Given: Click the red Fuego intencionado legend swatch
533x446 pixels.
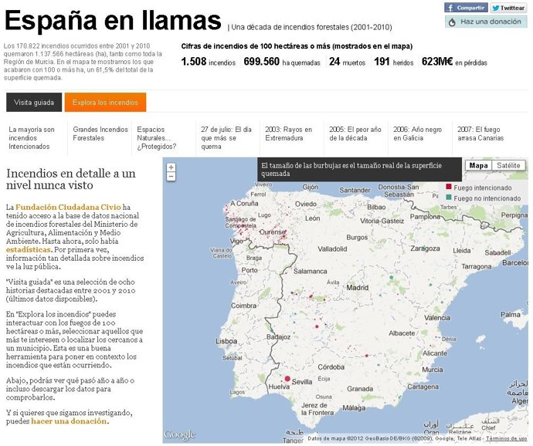Looking at the screenshot, I should tap(449, 187).
